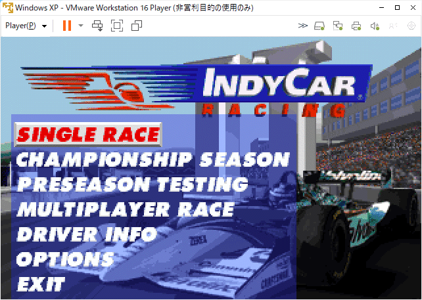The width and height of the screenshot is (422, 300).
Task: Click the greyed-out circular device icon at toolbar end
Action: click(411, 26)
